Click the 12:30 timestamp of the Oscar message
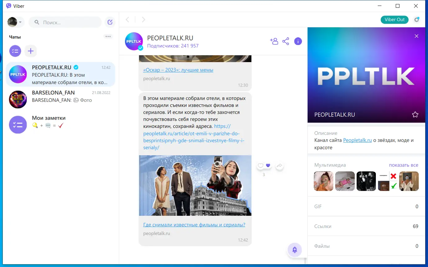This screenshot has width=428, height=267. (x=243, y=85)
